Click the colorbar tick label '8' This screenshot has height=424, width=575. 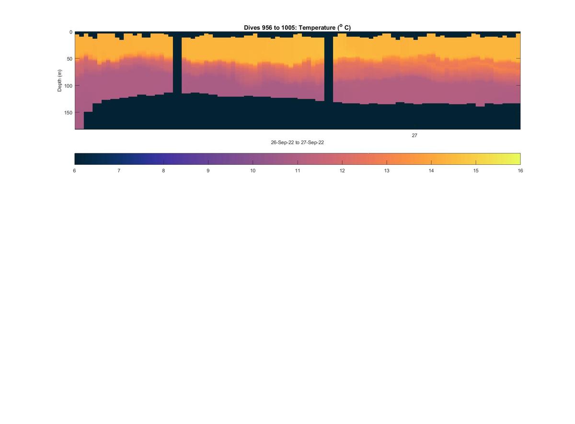click(163, 171)
